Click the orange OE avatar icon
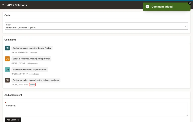The height and width of the screenshot is (122, 193). 7,59
